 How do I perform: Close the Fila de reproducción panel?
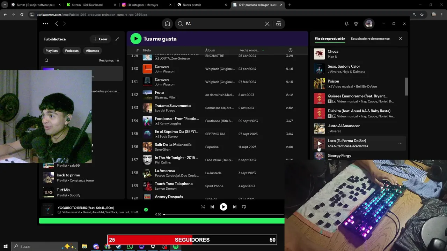coord(400,39)
